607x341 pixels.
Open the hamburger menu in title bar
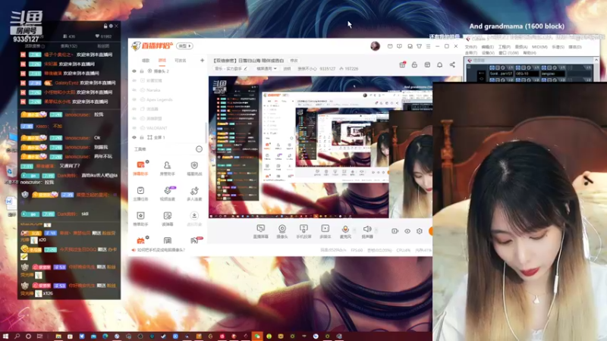click(x=428, y=46)
